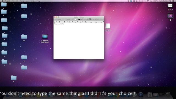Select justify text alignment button
Viewport: 176px width, 99px height.
(95, 19)
